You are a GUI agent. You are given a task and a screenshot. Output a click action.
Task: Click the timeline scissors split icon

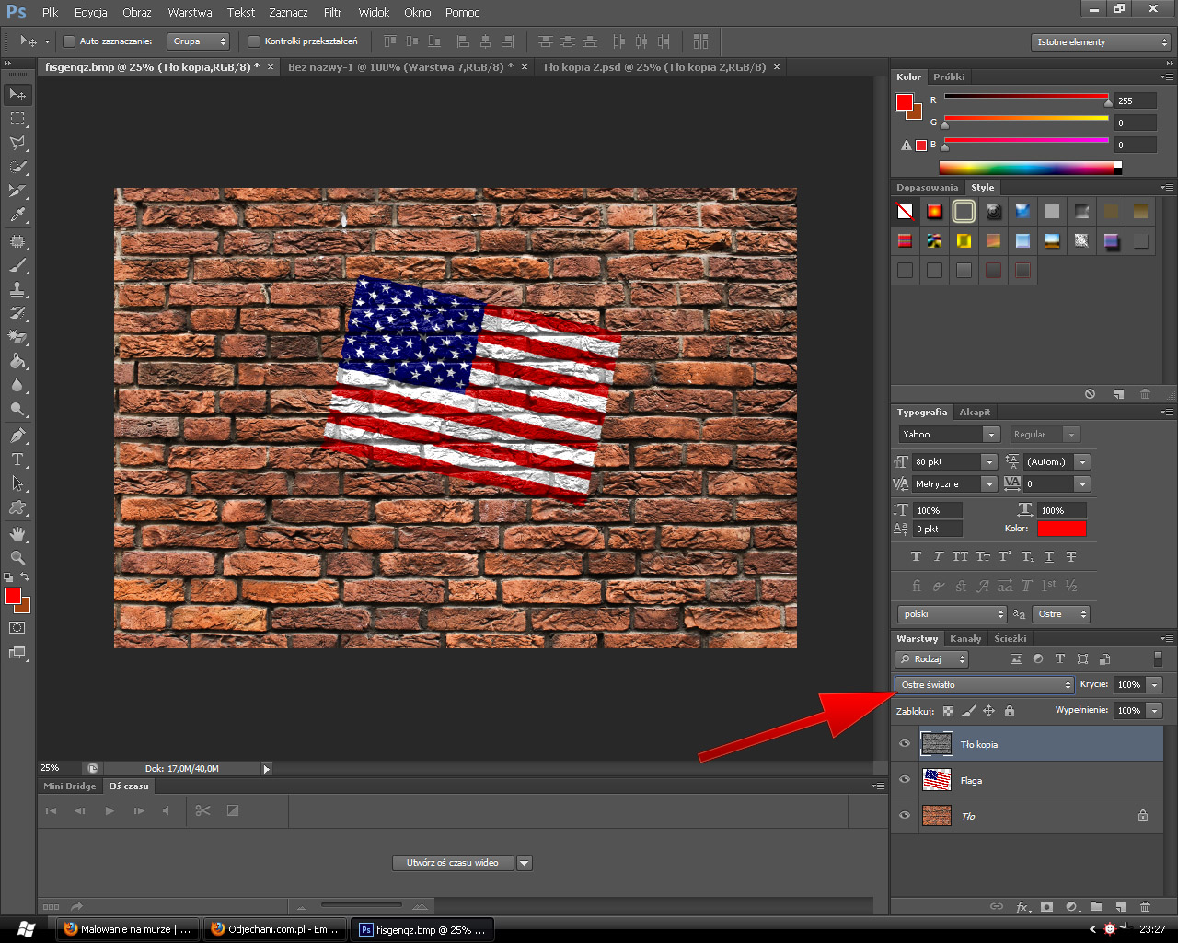coord(203,810)
